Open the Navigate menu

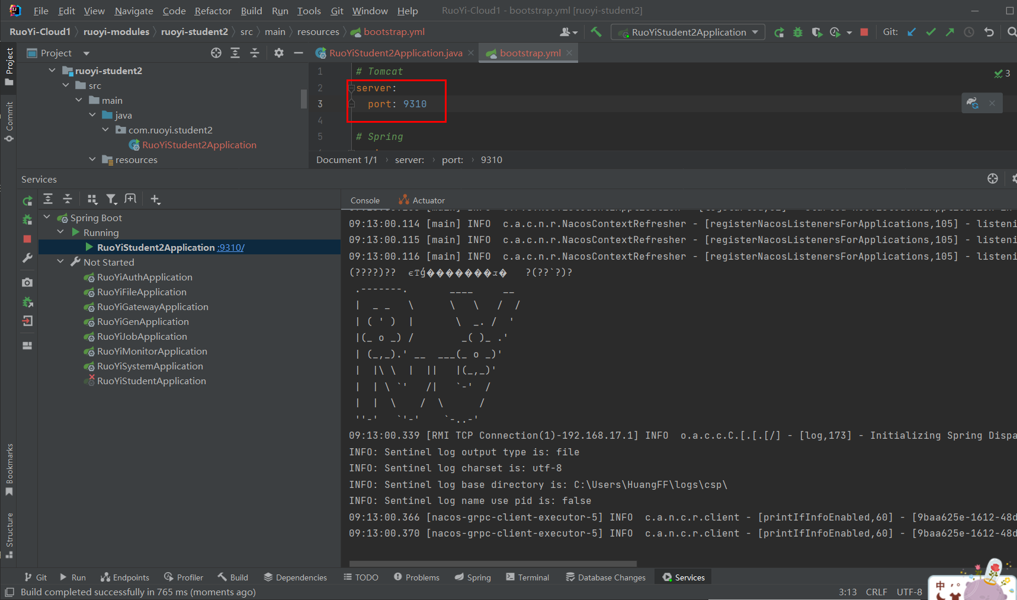pos(134,11)
